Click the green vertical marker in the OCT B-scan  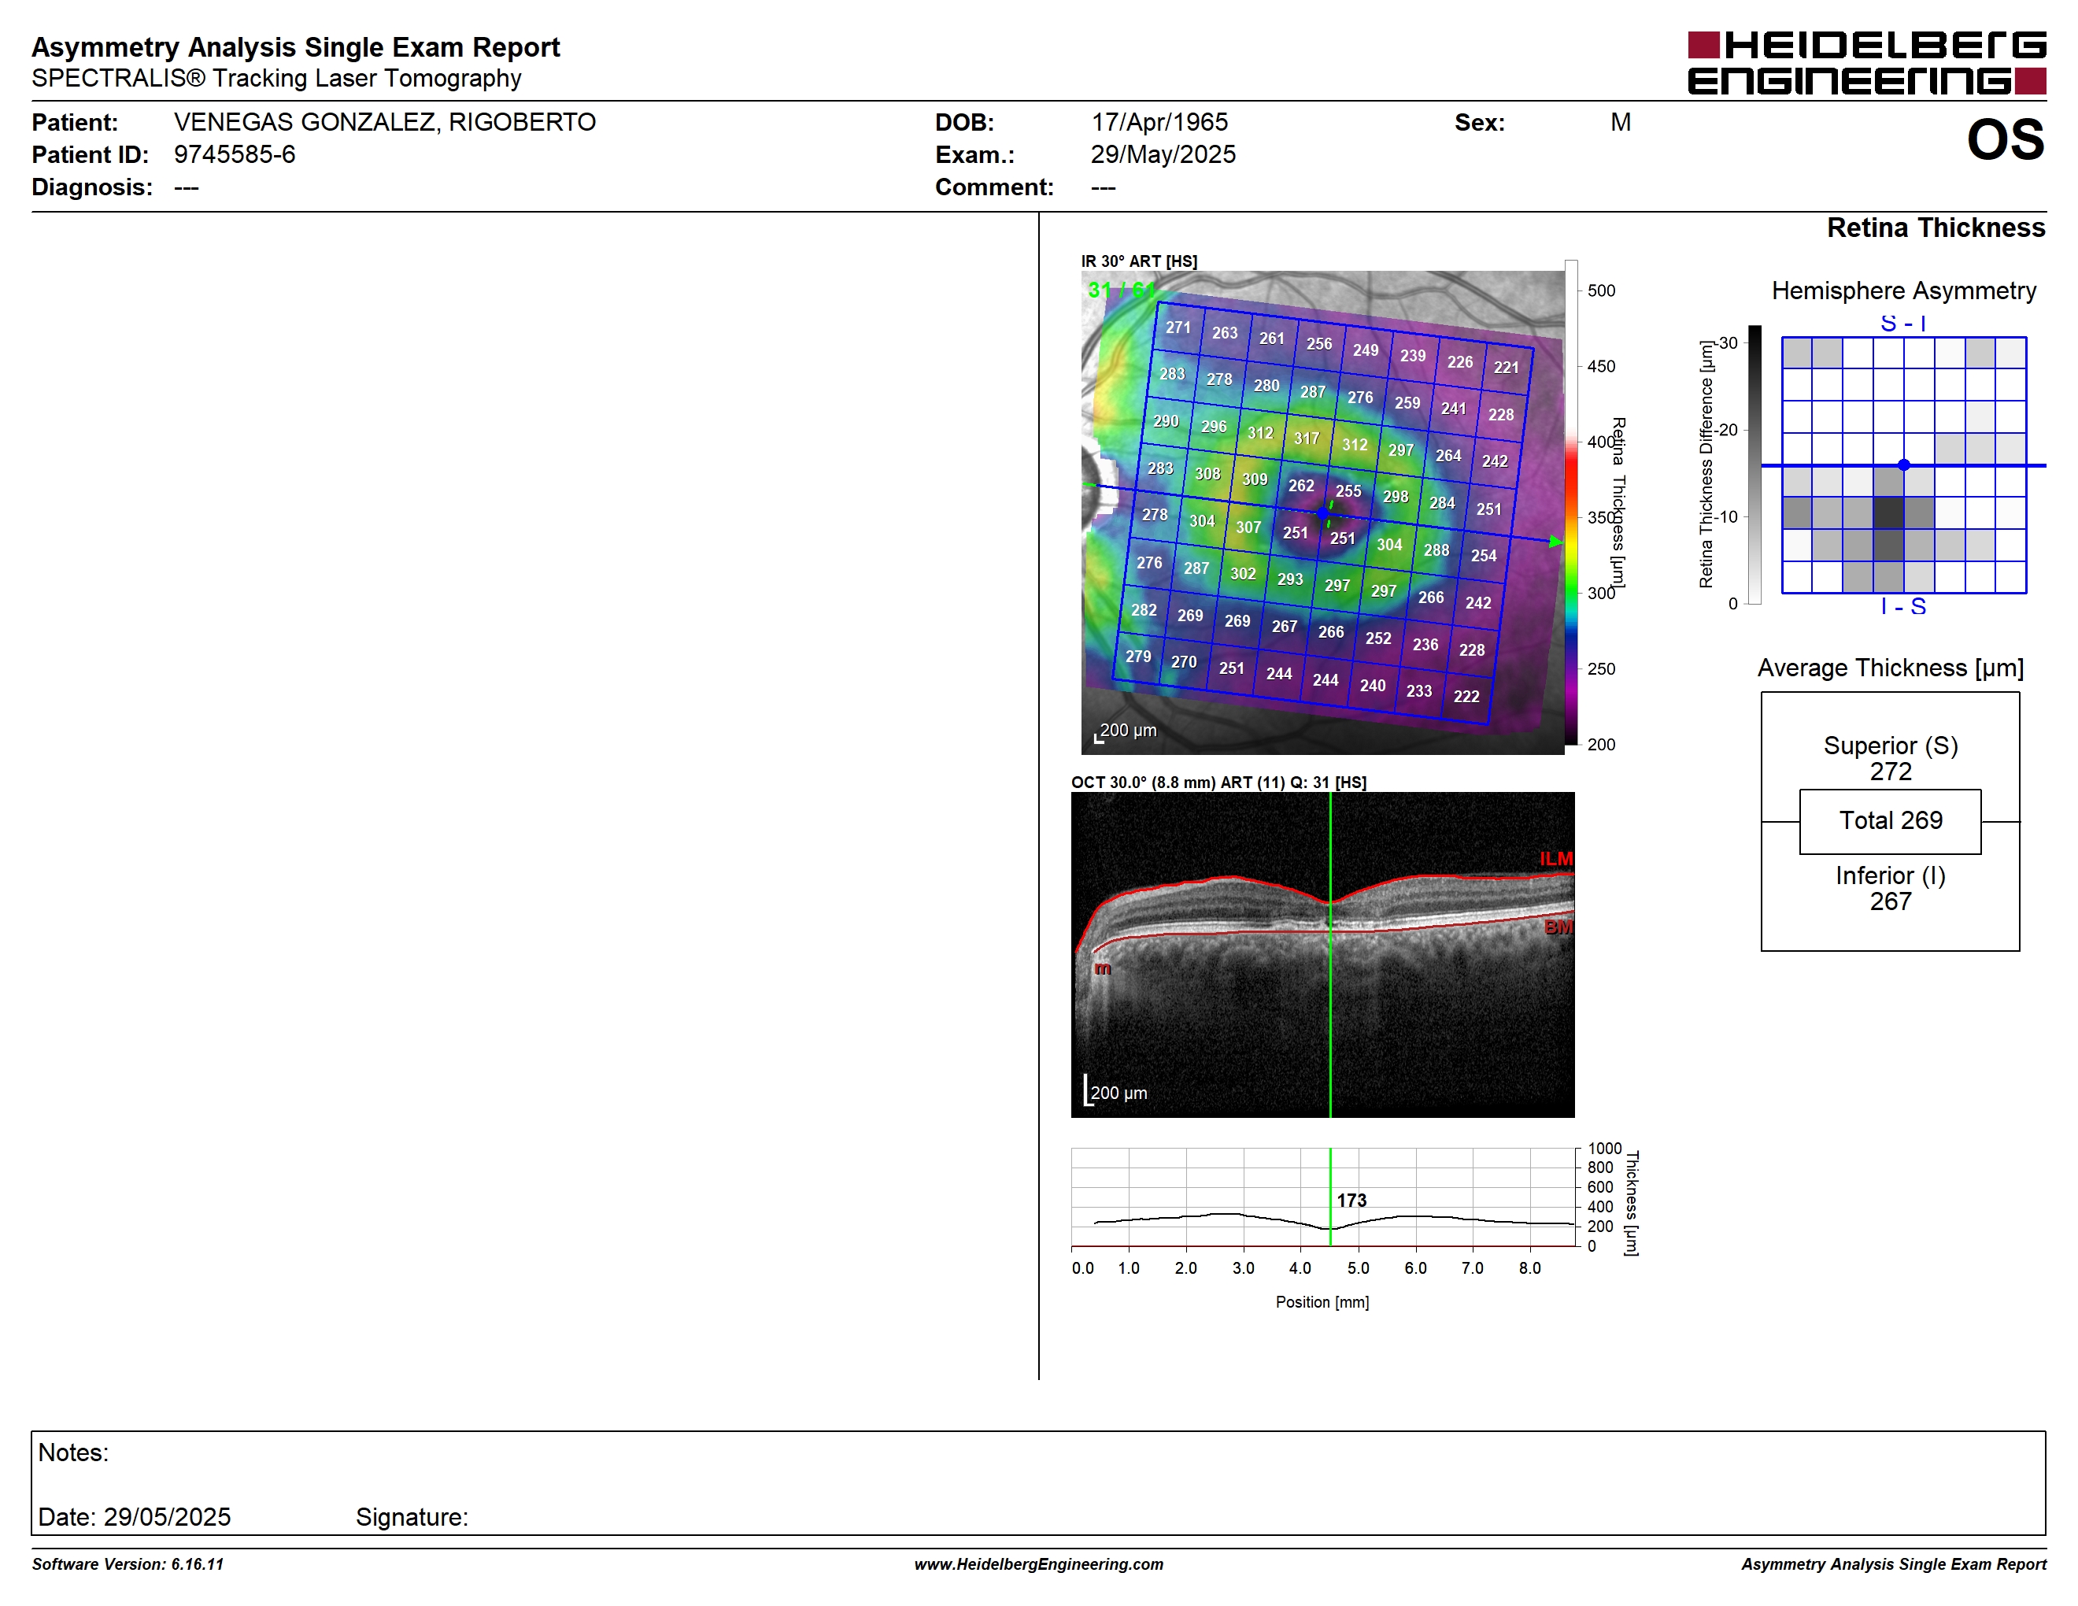click(x=1330, y=954)
